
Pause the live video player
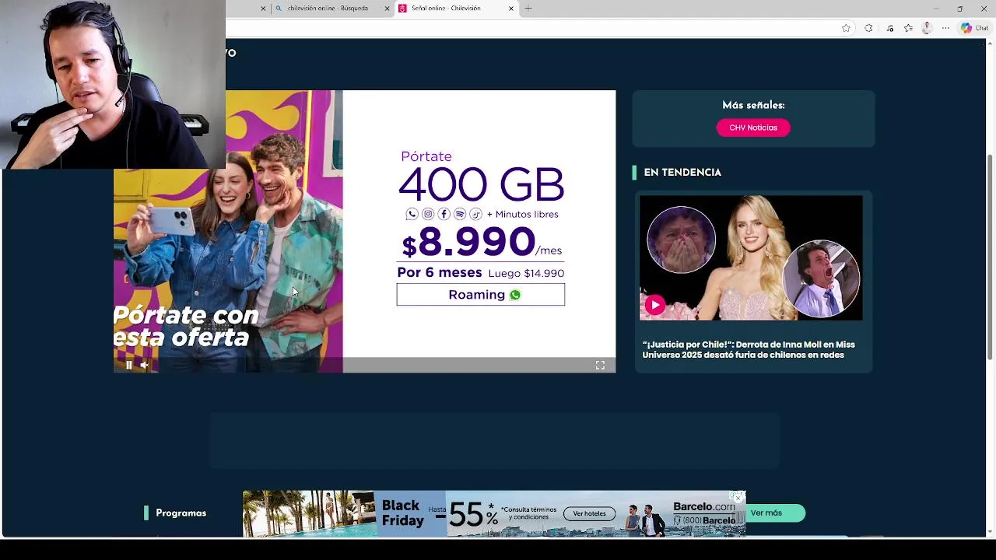pos(129,365)
